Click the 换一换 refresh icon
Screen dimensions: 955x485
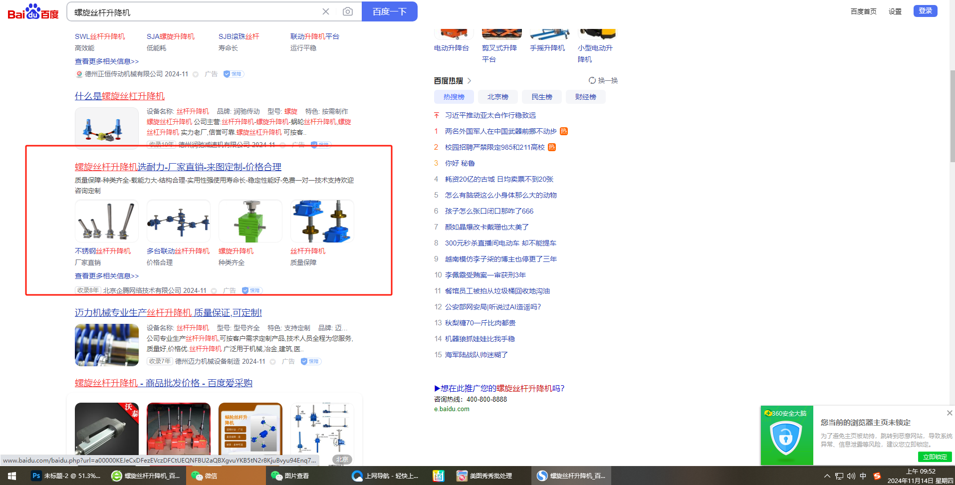[592, 80]
